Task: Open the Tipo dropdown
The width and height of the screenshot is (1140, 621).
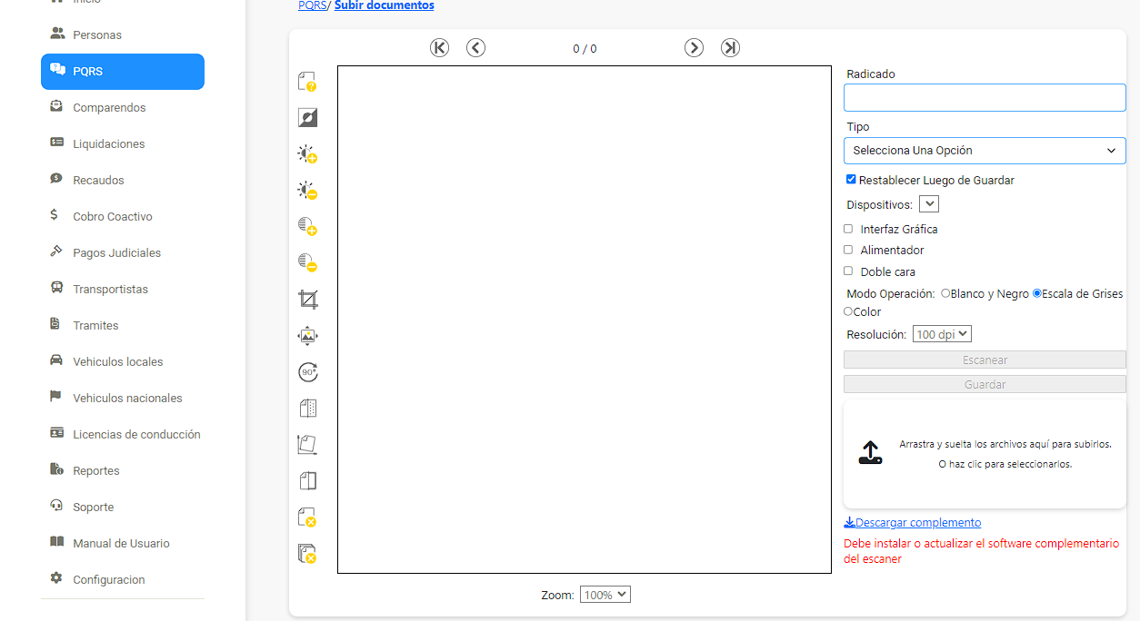Action: (x=985, y=151)
